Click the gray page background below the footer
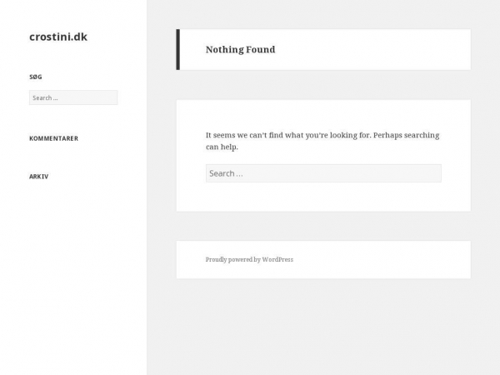The height and width of the screenshot is (375, 500). [323, 325]
